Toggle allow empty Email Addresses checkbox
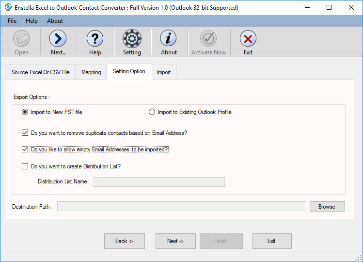The width and height of the screenshot is (363, 262). [25, 149]
